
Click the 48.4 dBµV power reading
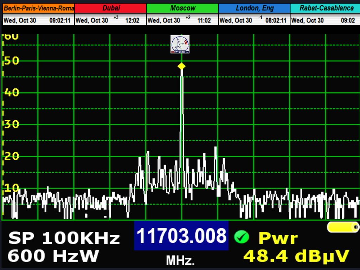pos(296,256)
